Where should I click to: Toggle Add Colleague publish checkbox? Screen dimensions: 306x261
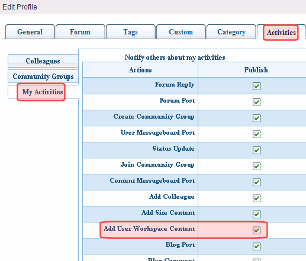pyautogui.click(x=256, y=198)
